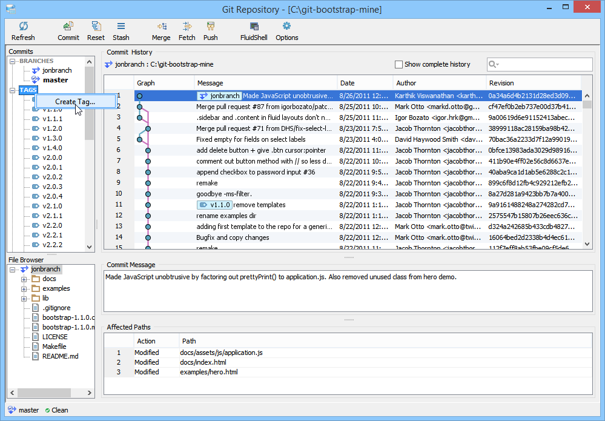Collapse the BRANCHES tree section

(x=13, y=61)
